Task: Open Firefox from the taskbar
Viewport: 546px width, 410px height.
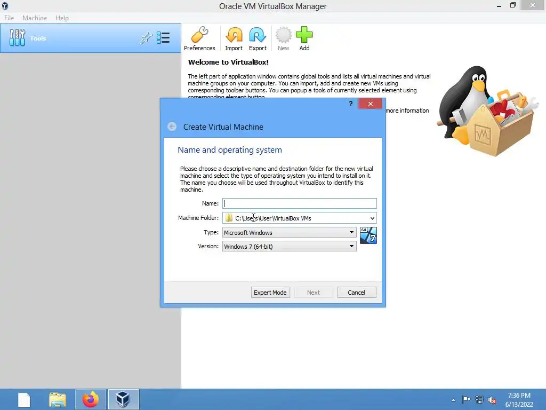Action: (x=90, y=399)
